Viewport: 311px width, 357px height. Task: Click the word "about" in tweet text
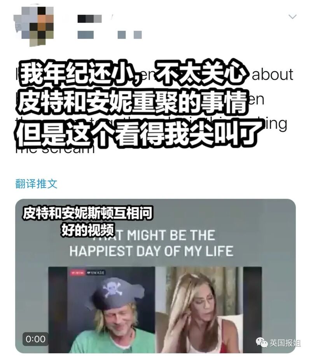(x=272, y=74)
